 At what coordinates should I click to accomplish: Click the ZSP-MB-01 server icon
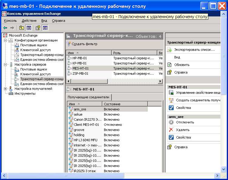70,74
